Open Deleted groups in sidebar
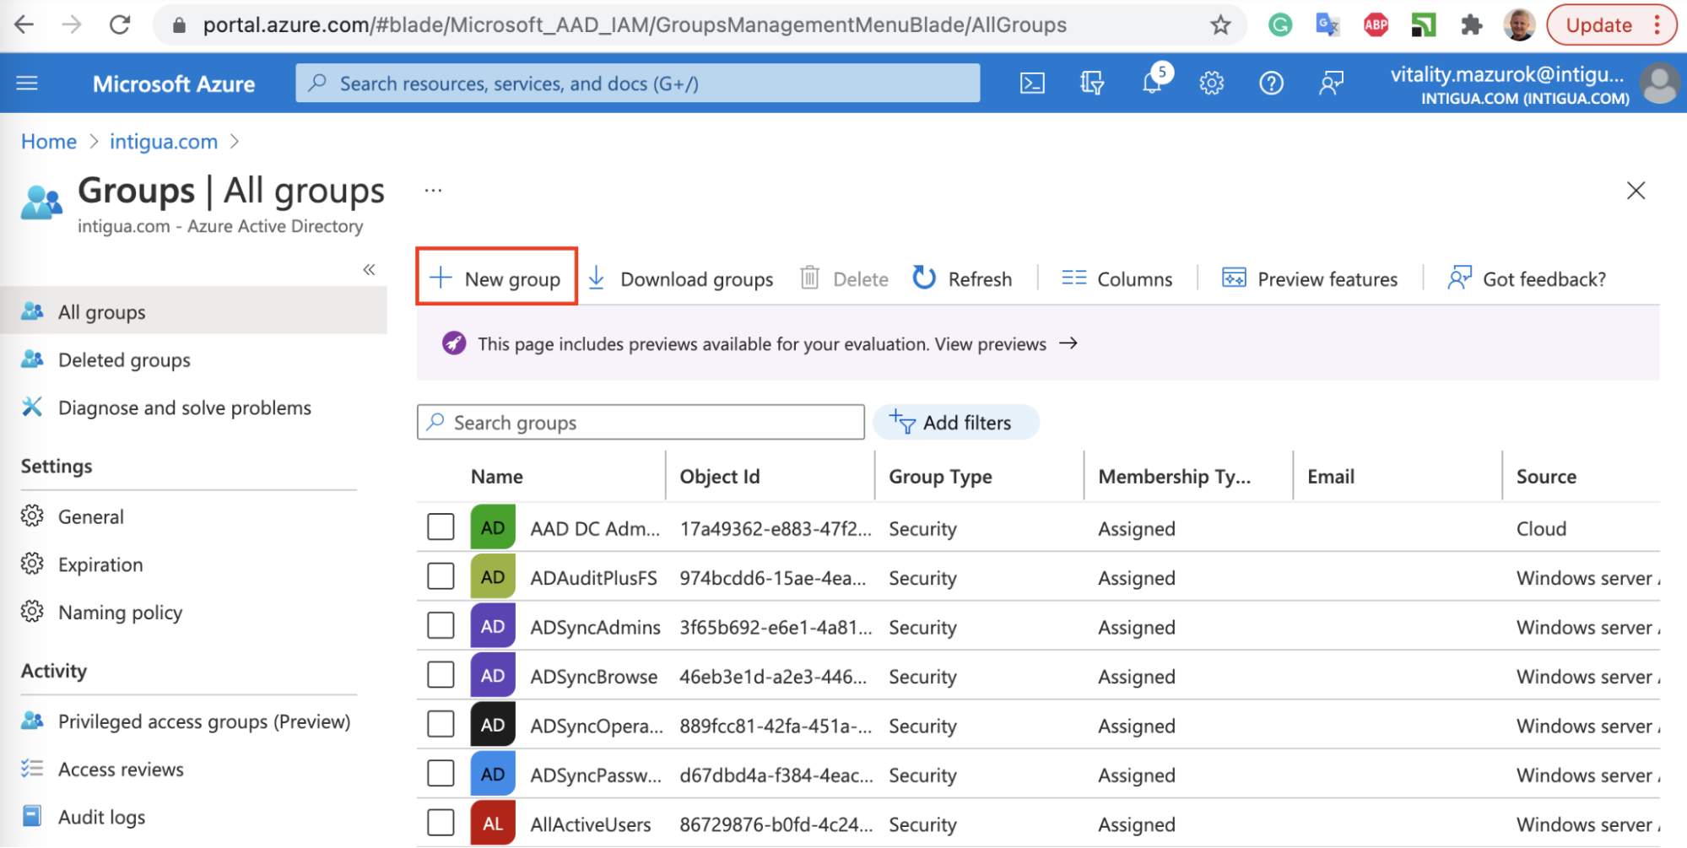1687x848 pixels. tap(124, 360)
